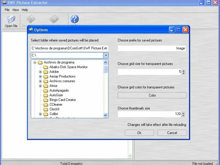Click the Options dialog title icon
Image resolution: width=220 pixels, height=165 pixels.
click(31, 30)
